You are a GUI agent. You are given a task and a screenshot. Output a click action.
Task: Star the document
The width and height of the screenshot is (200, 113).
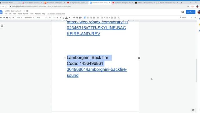[x=24, y=11]
